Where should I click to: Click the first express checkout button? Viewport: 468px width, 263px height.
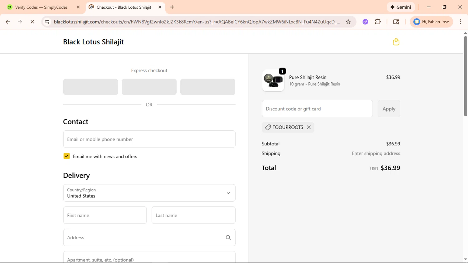[x=90, y=87]
